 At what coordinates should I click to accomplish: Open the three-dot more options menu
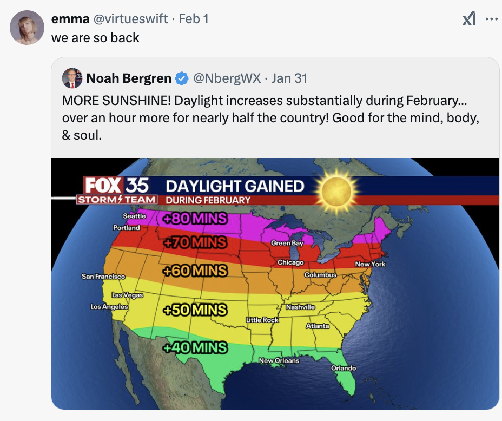click(491, 19)
